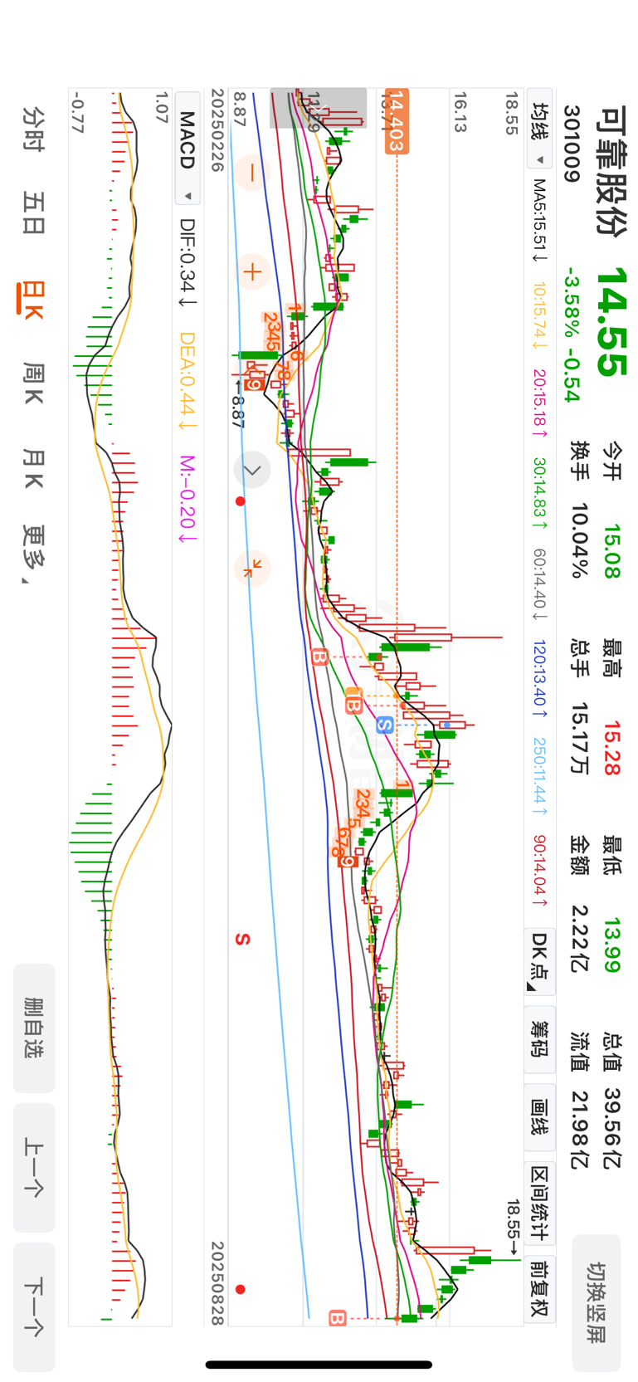Zoom in the chart with plus icon

[x=252, y=271]
